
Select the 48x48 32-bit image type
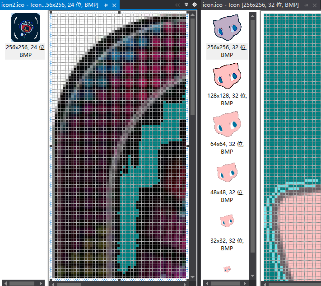coord(227,173)
